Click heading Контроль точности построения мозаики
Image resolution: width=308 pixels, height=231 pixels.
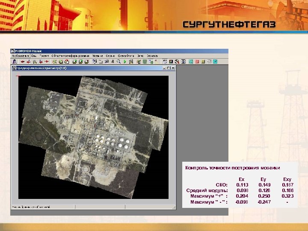coord(233,168)
